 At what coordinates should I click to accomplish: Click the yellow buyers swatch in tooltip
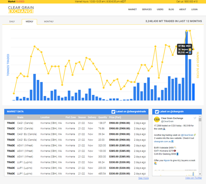[190, 49]
